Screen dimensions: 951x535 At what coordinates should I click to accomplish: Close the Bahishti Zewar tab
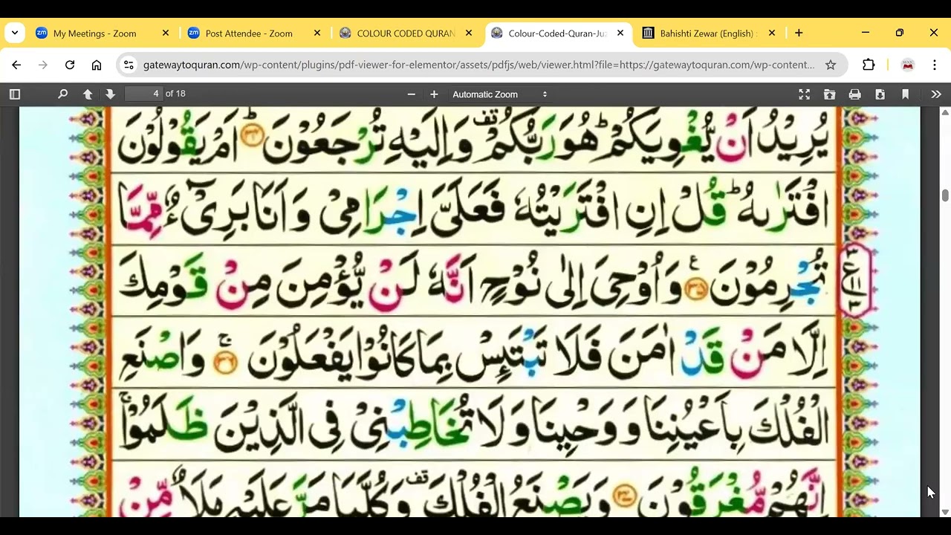[772, 33]
